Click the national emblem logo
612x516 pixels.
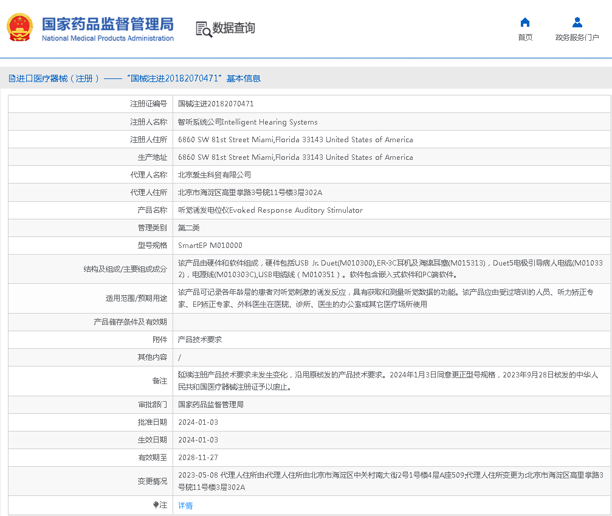(20, 27)
